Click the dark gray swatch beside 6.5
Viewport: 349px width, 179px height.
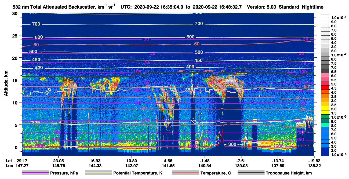(x=325, y=71)
